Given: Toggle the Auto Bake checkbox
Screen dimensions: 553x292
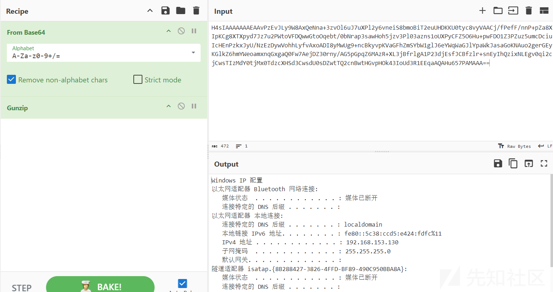Looking at the screenshot, I should (183, 284).
